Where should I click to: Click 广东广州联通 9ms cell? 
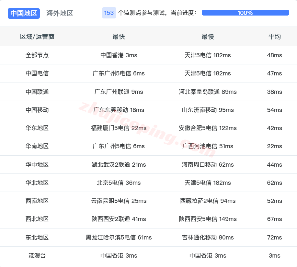[x=119, y=92]
